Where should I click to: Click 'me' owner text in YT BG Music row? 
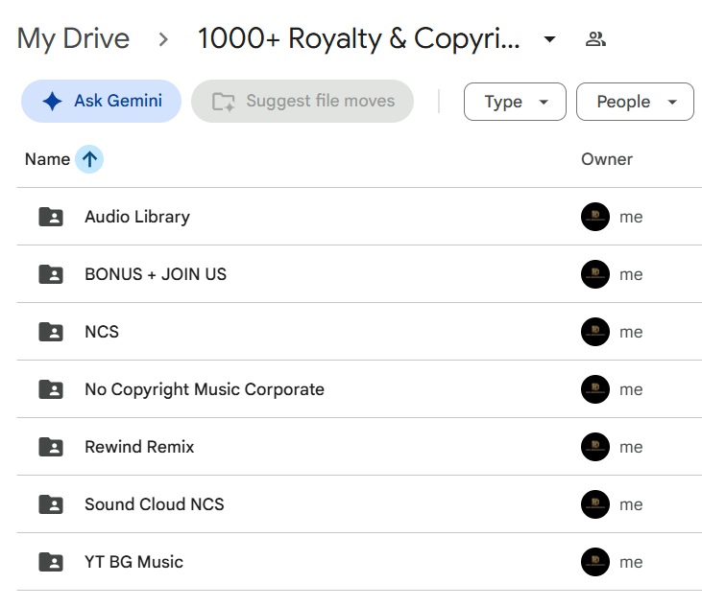[x=631, y=562]
